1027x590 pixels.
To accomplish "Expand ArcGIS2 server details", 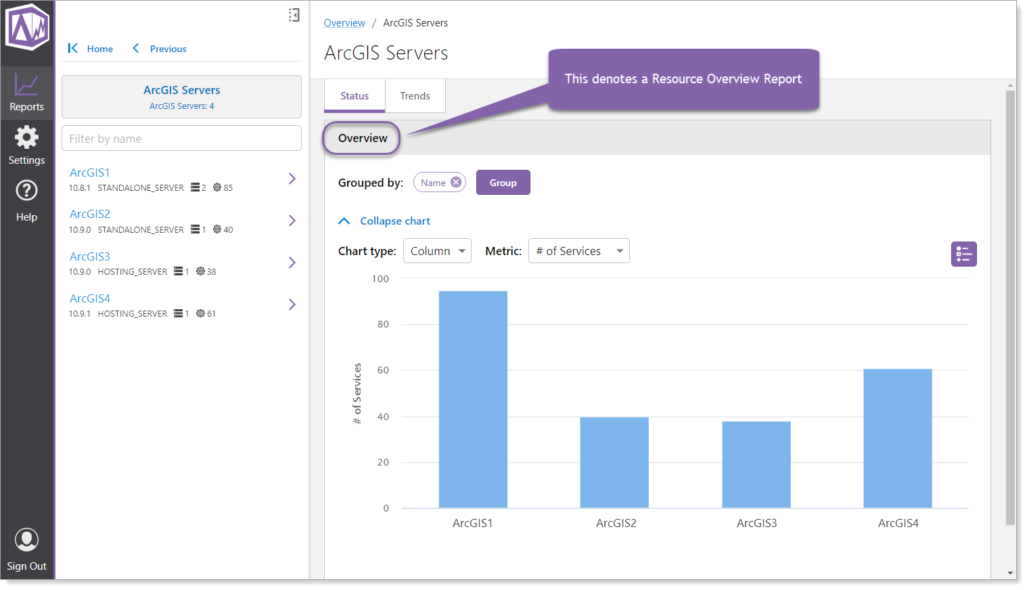I will pyautogui.click(x=292, y=220).
